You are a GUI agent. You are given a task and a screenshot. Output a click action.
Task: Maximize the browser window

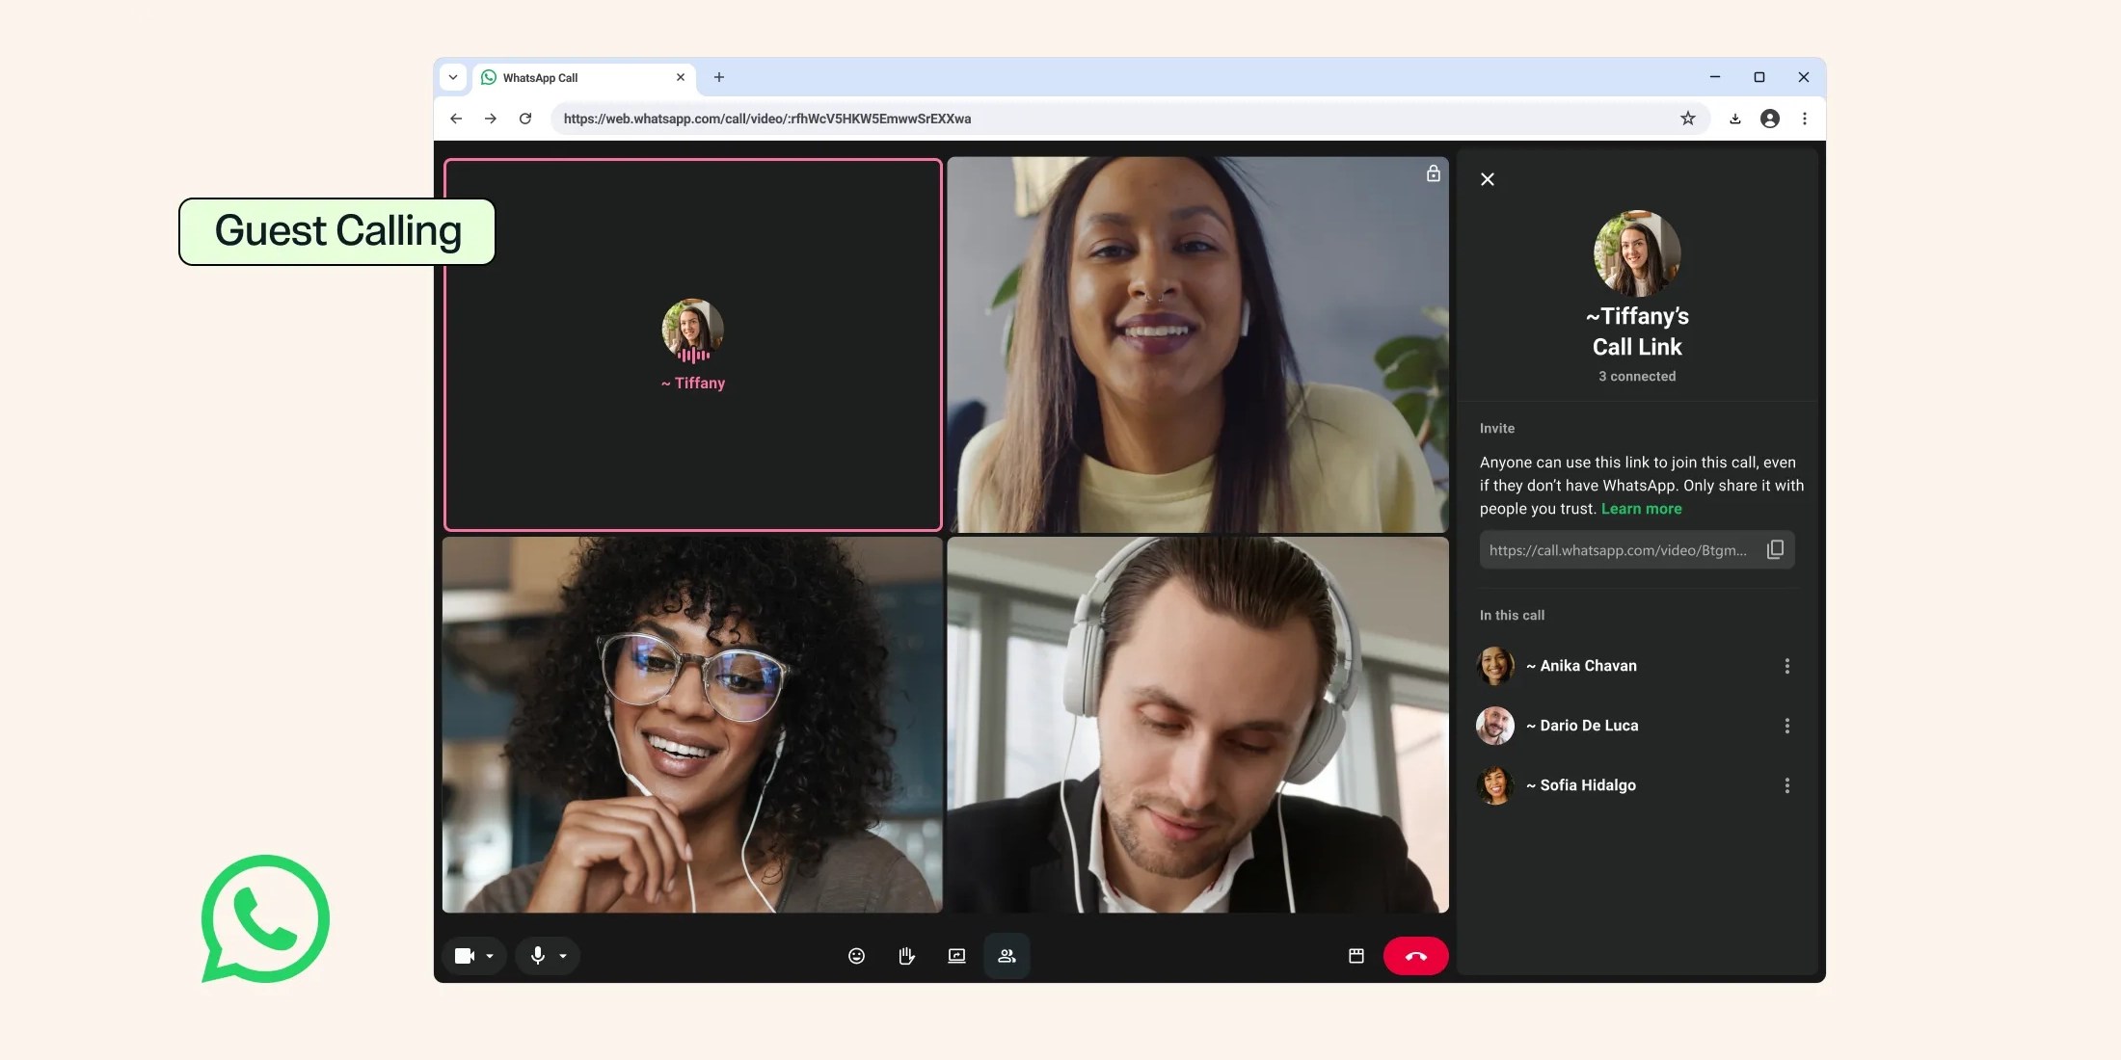coord(1759,77)
